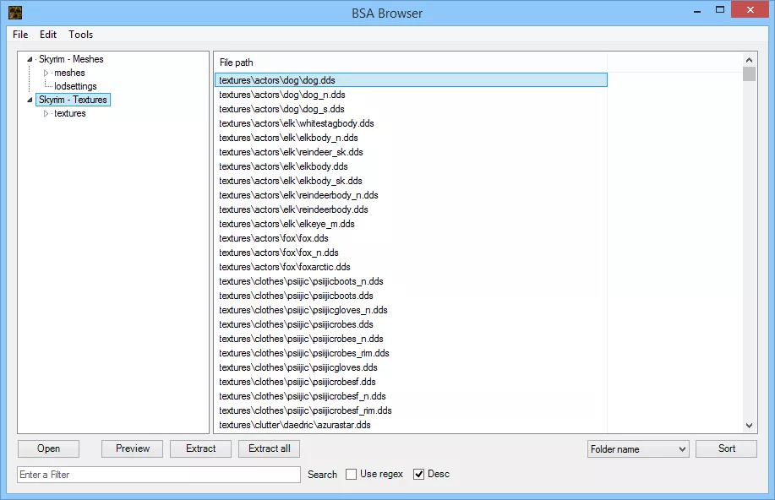Select textures\actors\elk\elkbody_n.dds row
This screenshot has height=500, width=775.
[x=411, y=138]
